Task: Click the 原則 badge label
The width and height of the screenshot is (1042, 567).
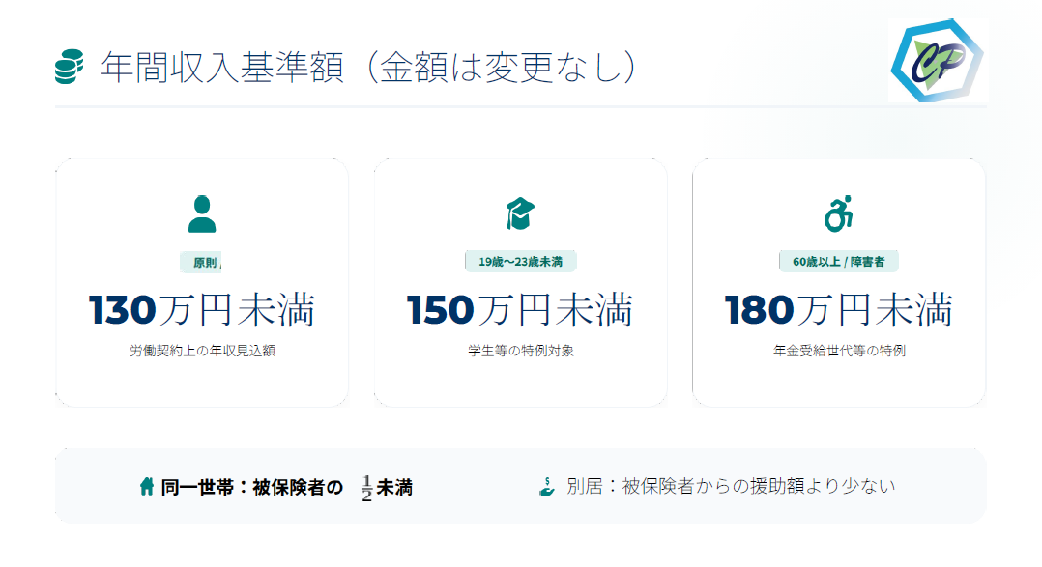Action: tap(202, 262)
